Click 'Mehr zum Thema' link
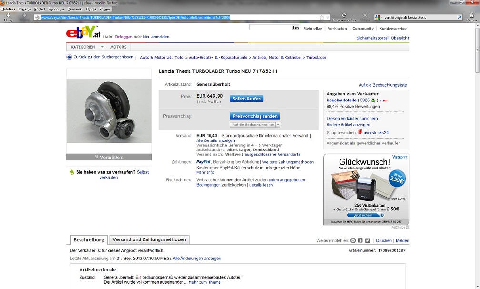480x289 pixels. [x=204, y=282]
